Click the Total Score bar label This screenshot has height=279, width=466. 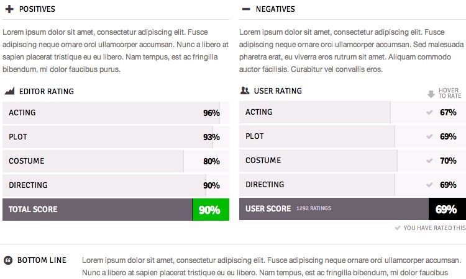(x=33, y=210)
